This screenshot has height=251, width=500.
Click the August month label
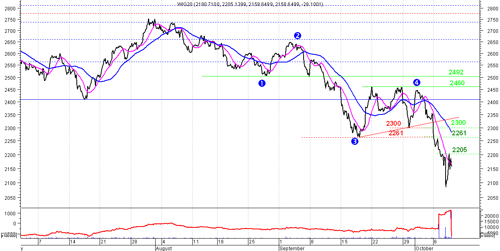pos(164,248)
